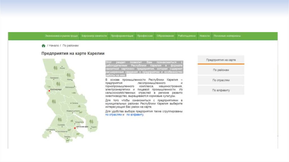Viewport: 289px width, 162px height.
Task: Click the tree icon in Пудож district
Action: [x=91, y=122]
